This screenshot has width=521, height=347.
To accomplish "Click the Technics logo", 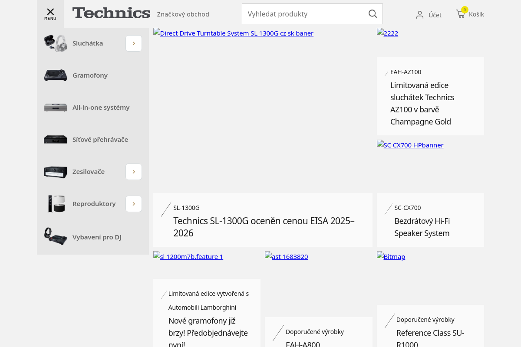I will pyautogui.click(x=111, y=13).
